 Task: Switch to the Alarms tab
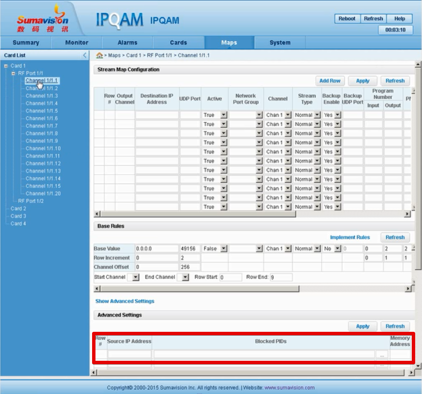point(127,43)
